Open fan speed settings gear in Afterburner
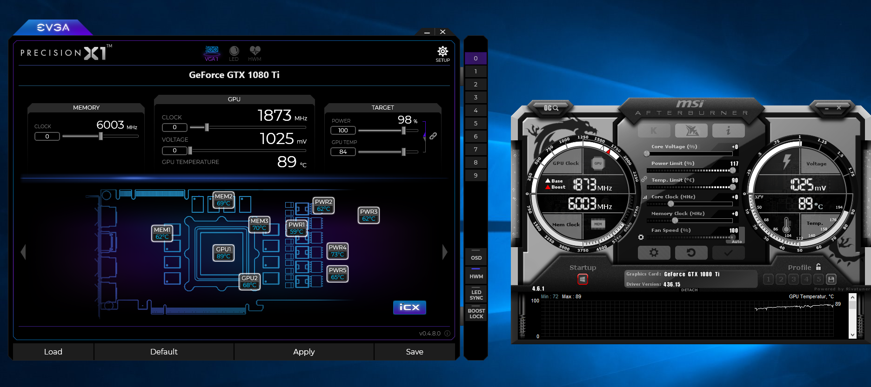Viewport: 871px width, 387px height. tap(641, 237)
